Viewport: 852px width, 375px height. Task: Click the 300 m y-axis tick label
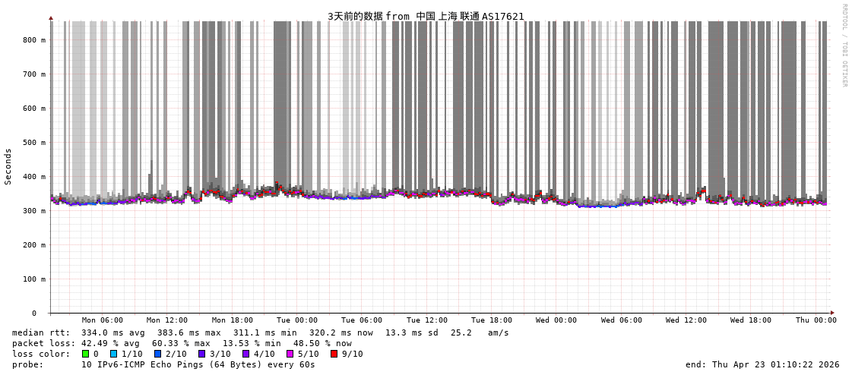[x=33, y=211]
